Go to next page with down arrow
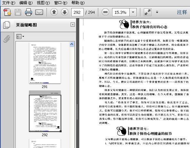The width and height of the screenshot is (190, 148). pos(65,12)
